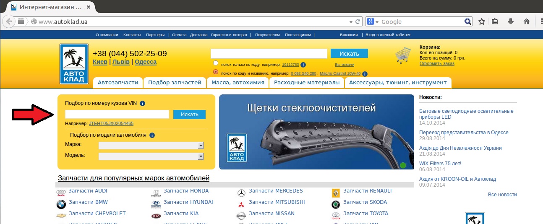Click Искать button in VIN panel
543x224 pixels.
(x=189, y=115)
